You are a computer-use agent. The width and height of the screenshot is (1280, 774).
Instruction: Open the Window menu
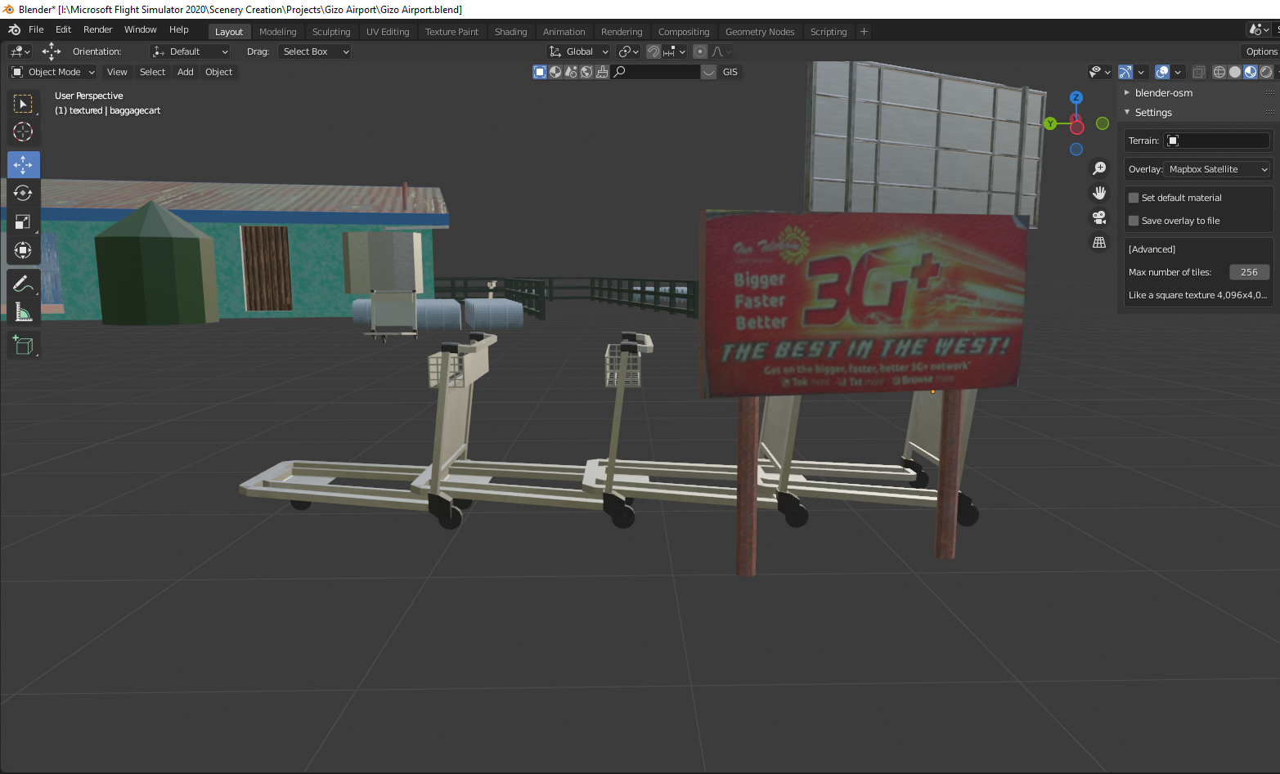[x=140, y=29]
